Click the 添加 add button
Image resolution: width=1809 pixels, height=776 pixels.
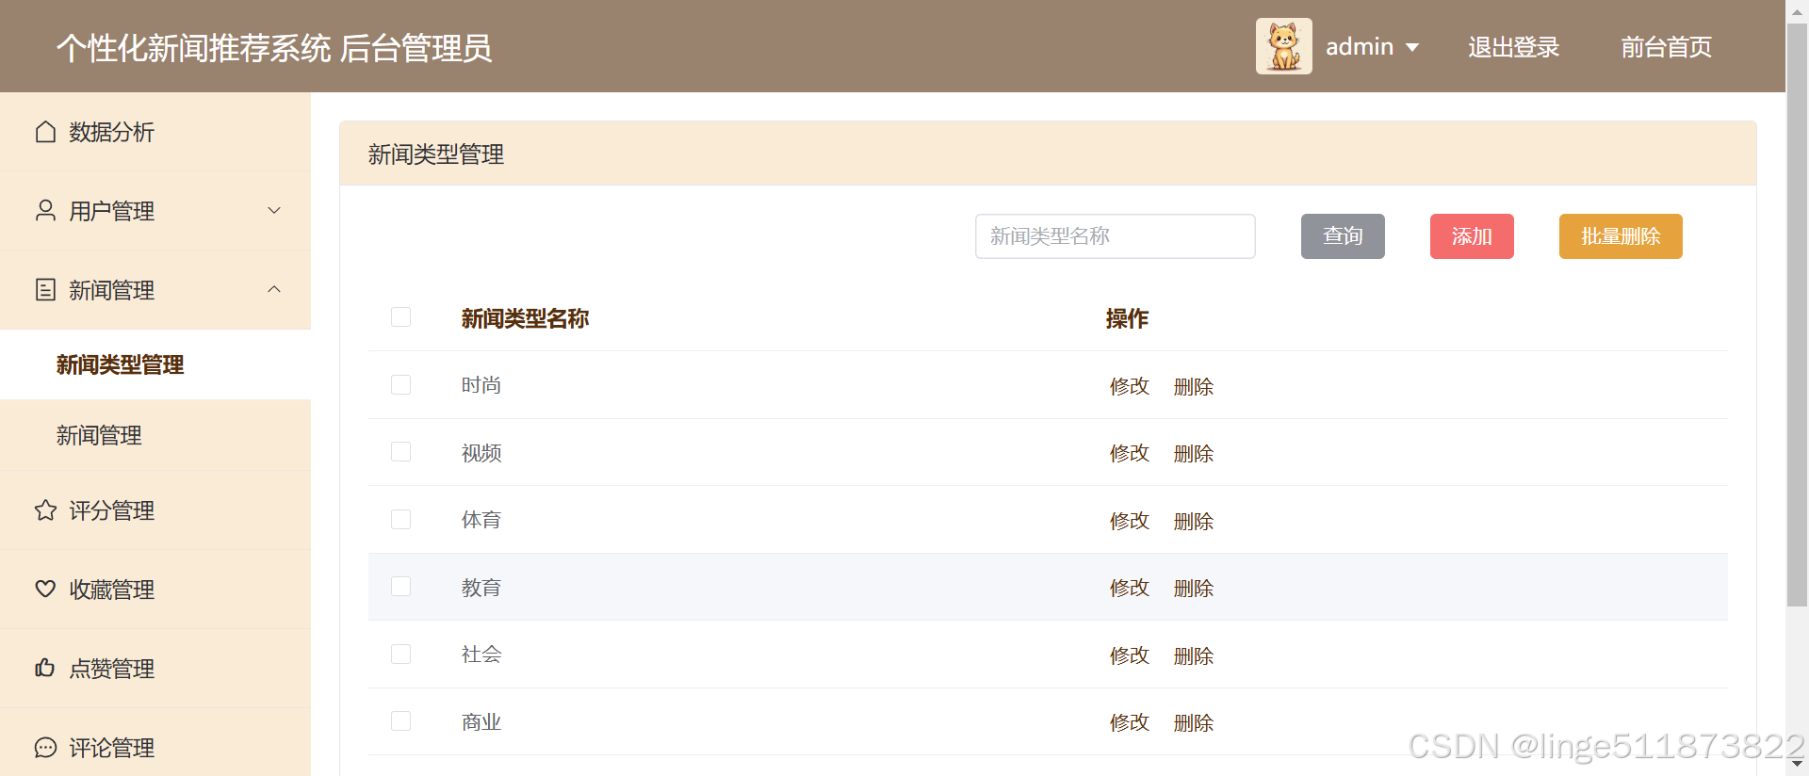click(1472, 236)
